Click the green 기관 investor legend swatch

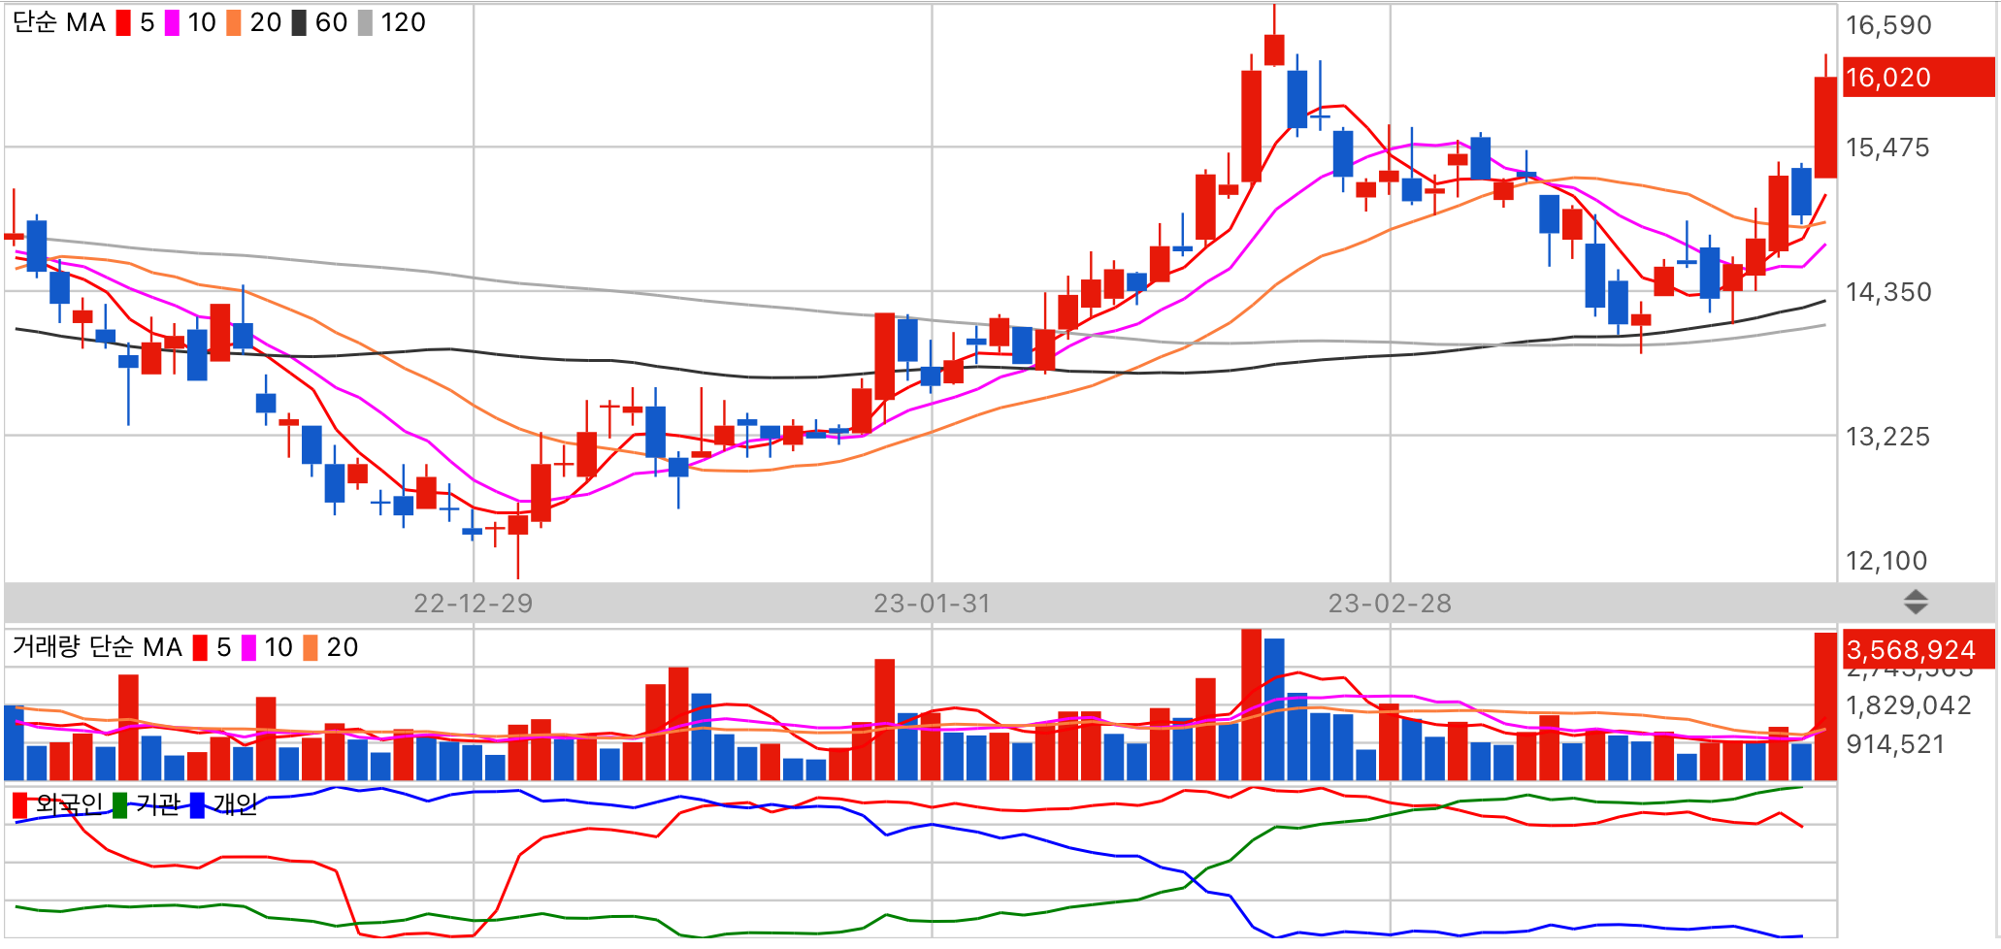coord(119,805)
